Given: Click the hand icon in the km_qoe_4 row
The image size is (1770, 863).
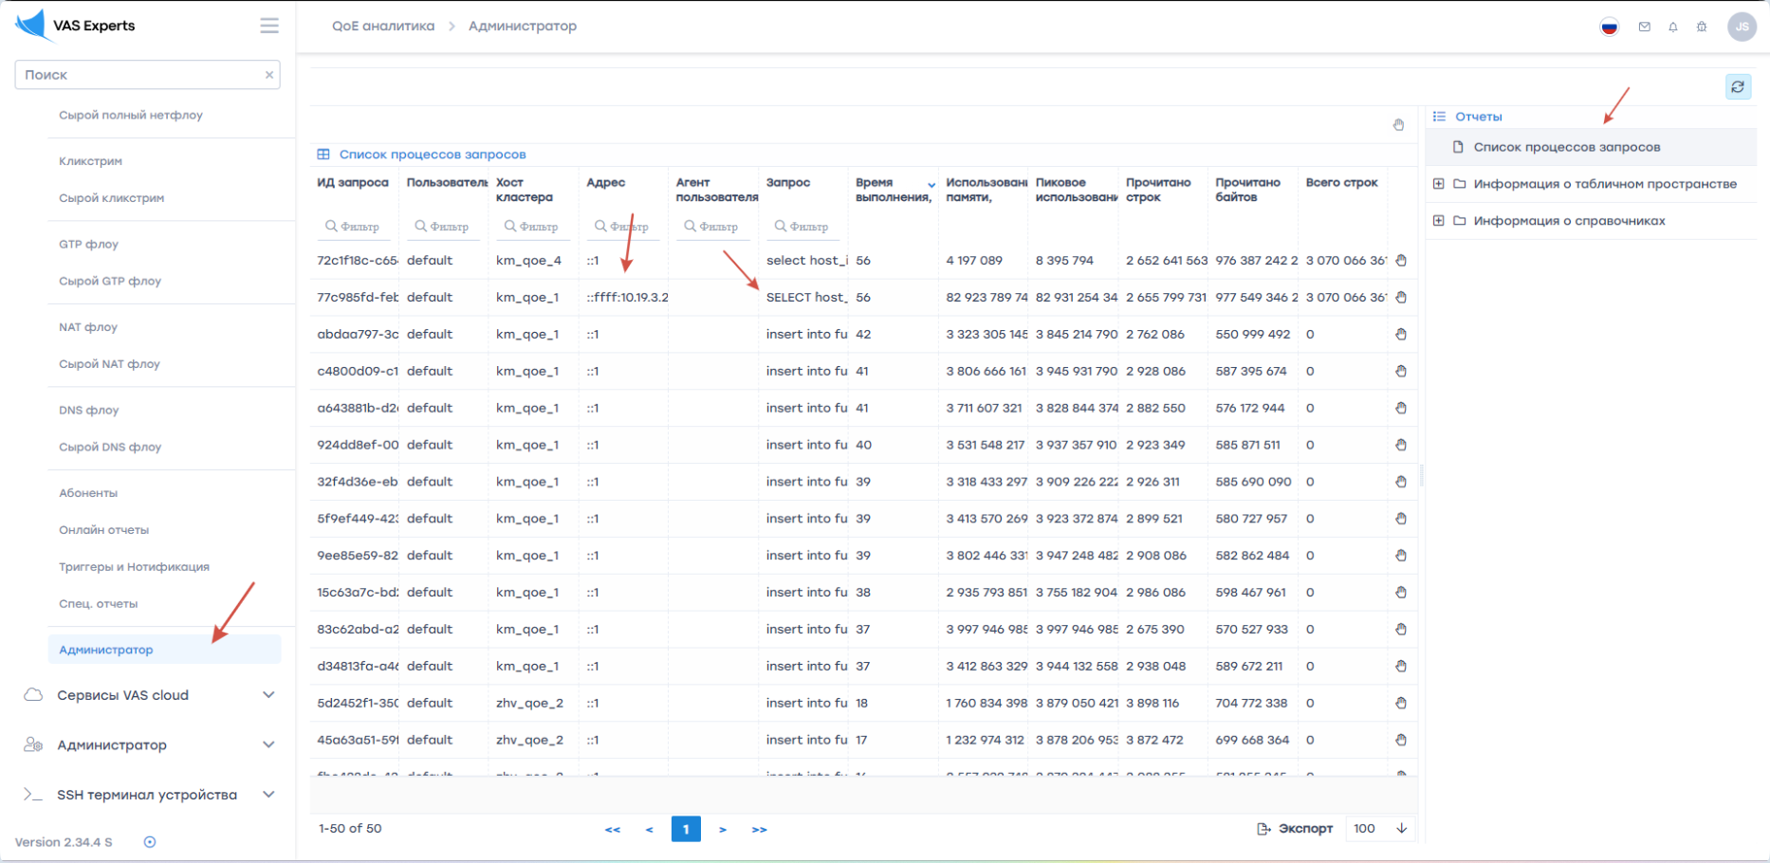Looking at the screenshot, I should (x=1401, y=261).
